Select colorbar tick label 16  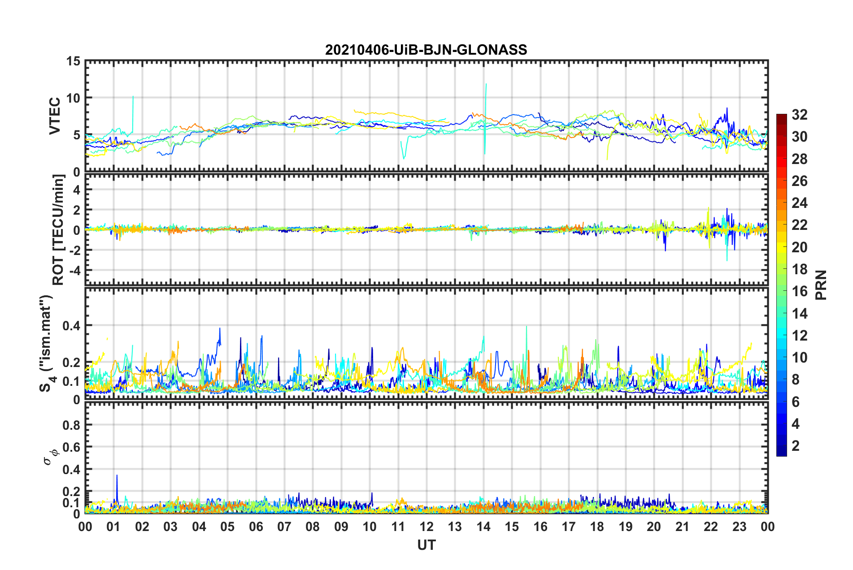[800, 291]
